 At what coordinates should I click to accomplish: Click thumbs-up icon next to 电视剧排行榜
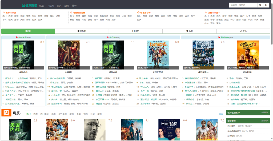(71, 13)
